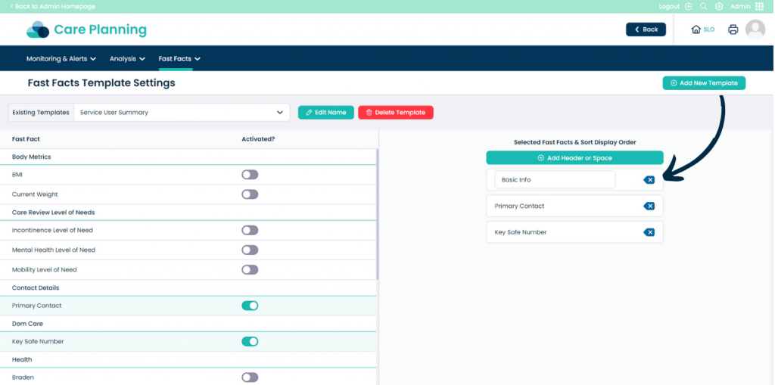
Task: Click the Health section heading
Action: pos(22,360)
